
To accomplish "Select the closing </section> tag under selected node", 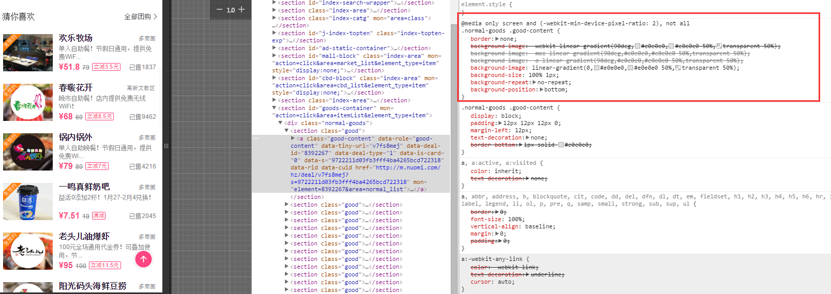I will coord(307,197).
